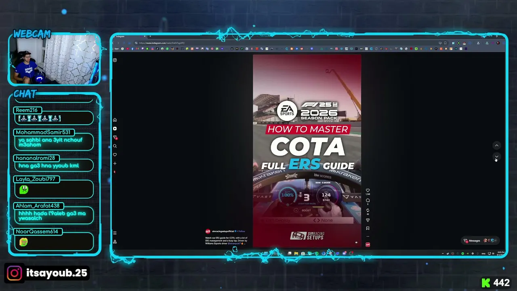
Task: Close the Instagram browser tab
Action: pos(145,36)
